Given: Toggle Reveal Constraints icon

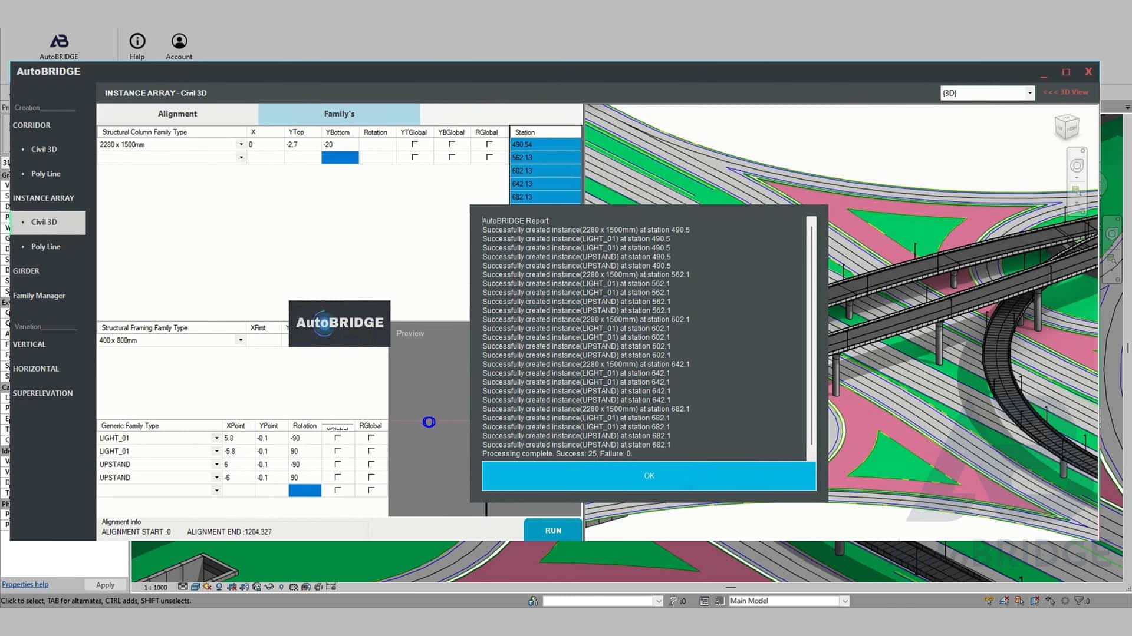Looking at the screenshot, I should coord(331,587).
